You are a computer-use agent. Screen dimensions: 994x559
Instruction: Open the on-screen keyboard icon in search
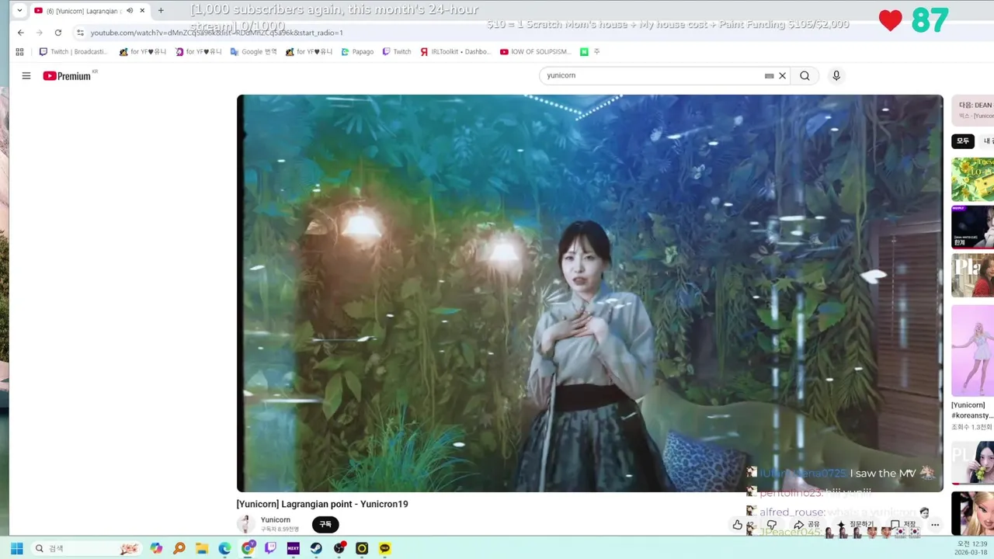pyautogui.click(x=769, y=75)
